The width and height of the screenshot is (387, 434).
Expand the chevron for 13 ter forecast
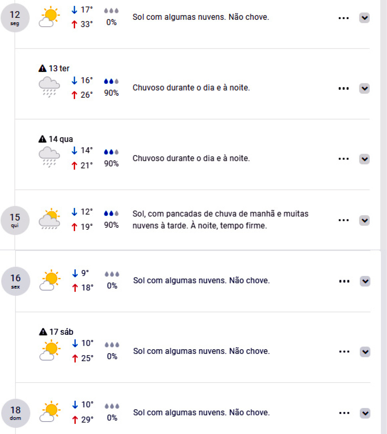tap(364, 88)
